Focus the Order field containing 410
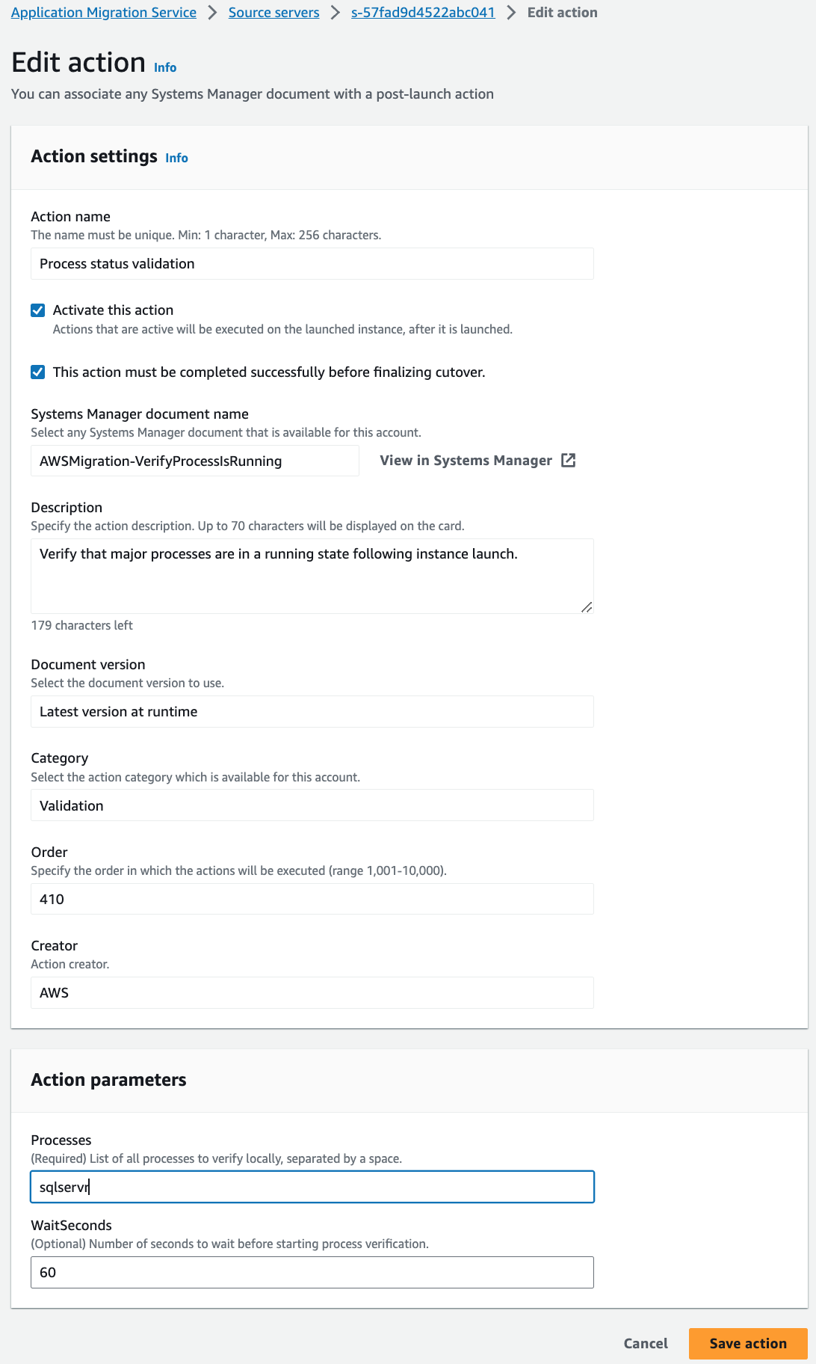This screenshot has width=816, height=1364. coord(312,899)
